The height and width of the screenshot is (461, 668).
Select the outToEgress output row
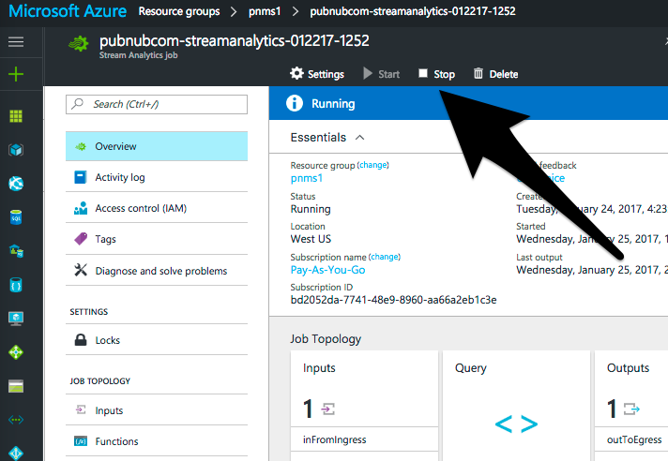[x=631, y=439]
